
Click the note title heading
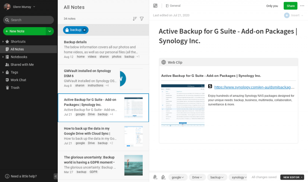[228, 36]
